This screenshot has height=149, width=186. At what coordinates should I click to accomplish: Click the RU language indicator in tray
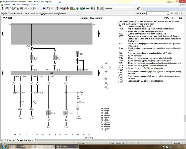[156, 146]
